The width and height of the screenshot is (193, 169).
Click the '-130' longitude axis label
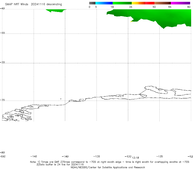click(128, 156)
